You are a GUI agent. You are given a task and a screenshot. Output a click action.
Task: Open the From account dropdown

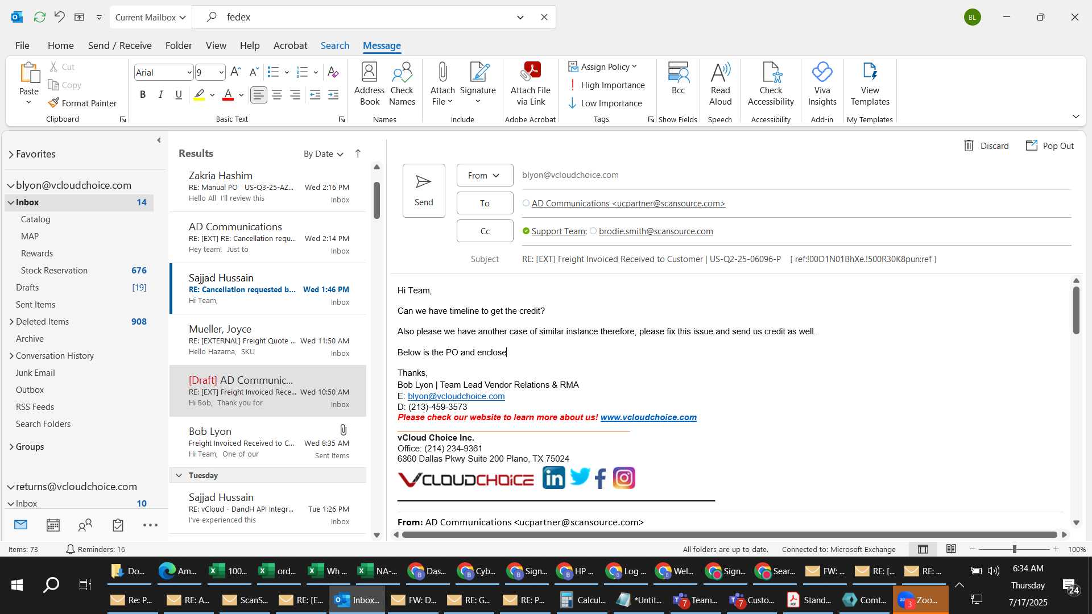click(485, 175)
